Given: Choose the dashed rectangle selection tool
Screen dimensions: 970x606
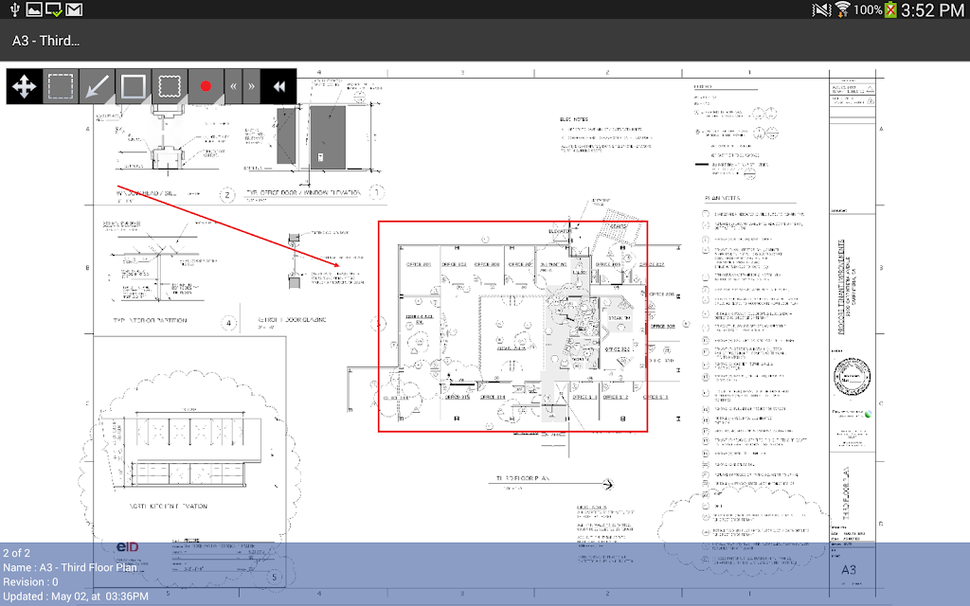Looking at the screenshot, I should pyautogui.click(x=61, y=86).
